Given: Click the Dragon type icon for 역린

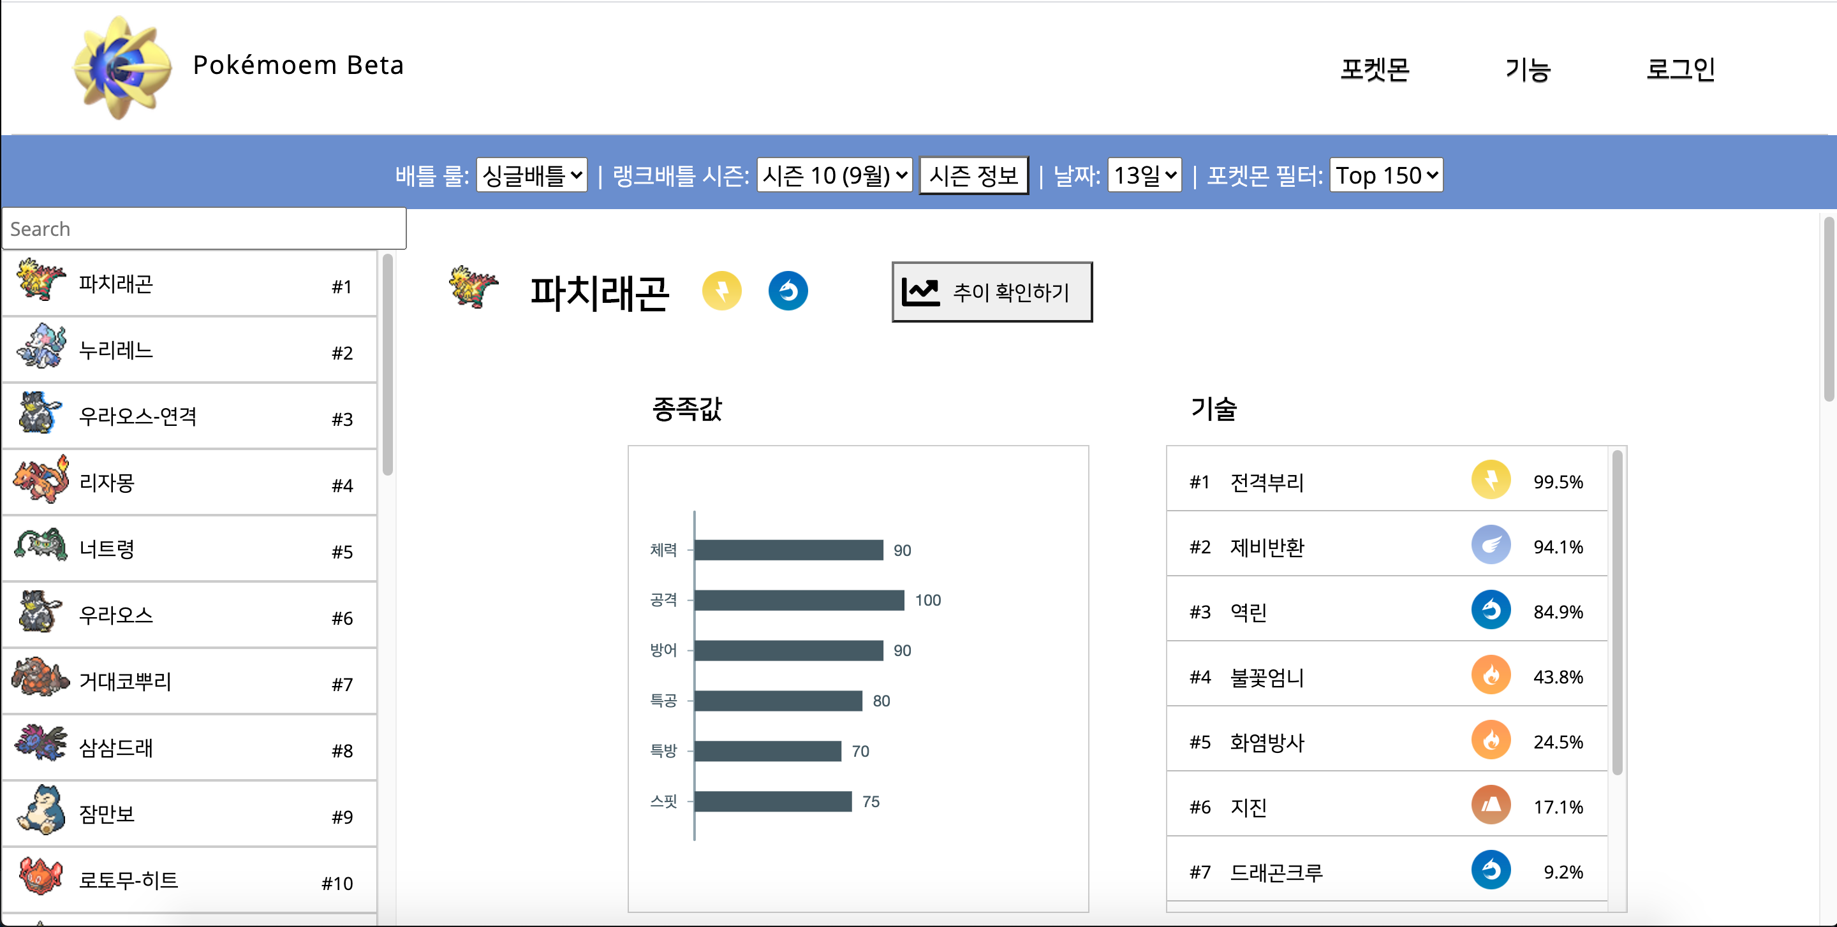Looking at the screenshot, I should click(1490, 611).
